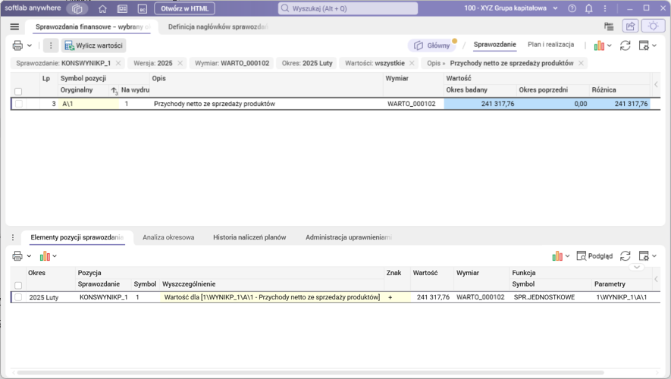Open notifications bell
Viewport: 671px width, 379px height.
pos(589,8)
